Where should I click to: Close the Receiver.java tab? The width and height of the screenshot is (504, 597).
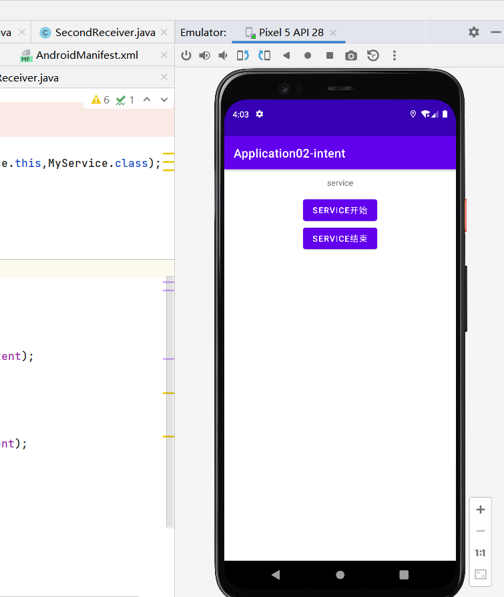point(164,77)
